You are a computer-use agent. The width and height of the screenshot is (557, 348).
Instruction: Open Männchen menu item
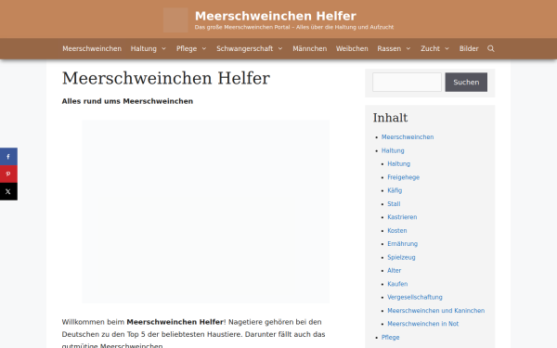click(x=310, y=48)
